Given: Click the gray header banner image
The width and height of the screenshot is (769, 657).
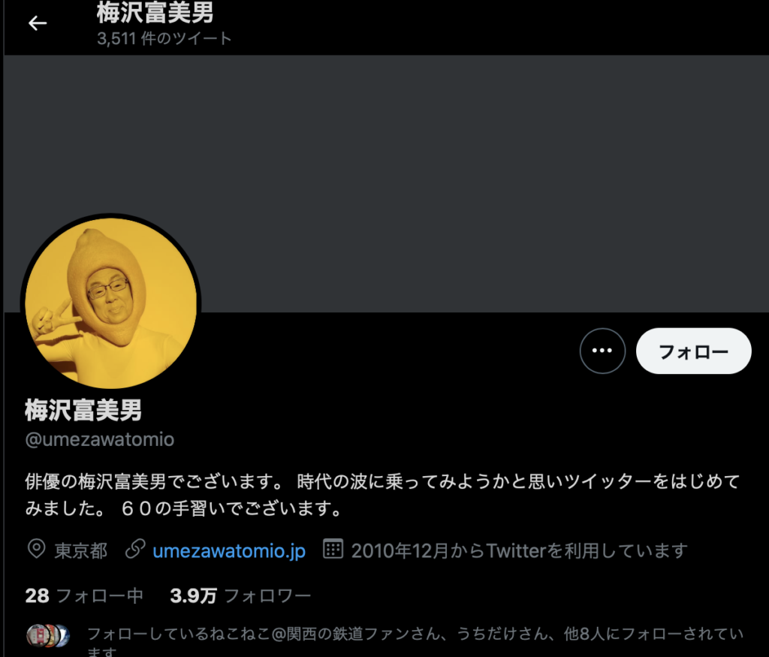Looking at the screenshot, I should click(387, 183).
